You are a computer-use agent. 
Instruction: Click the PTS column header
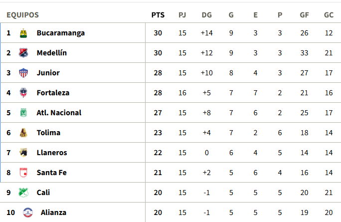158,15
